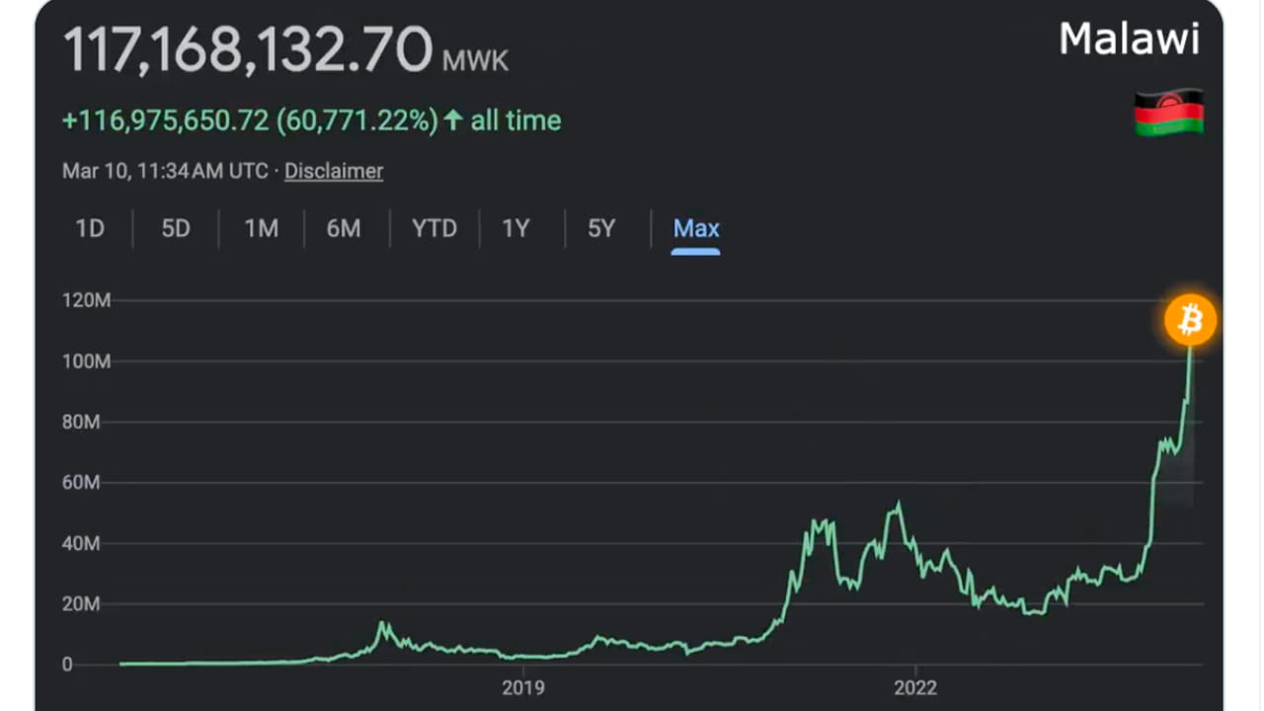Click the Mar 10, 11:34 AM UTC timestamp
This screenshot has width=1264, height=711.
(x=165, y=171)
